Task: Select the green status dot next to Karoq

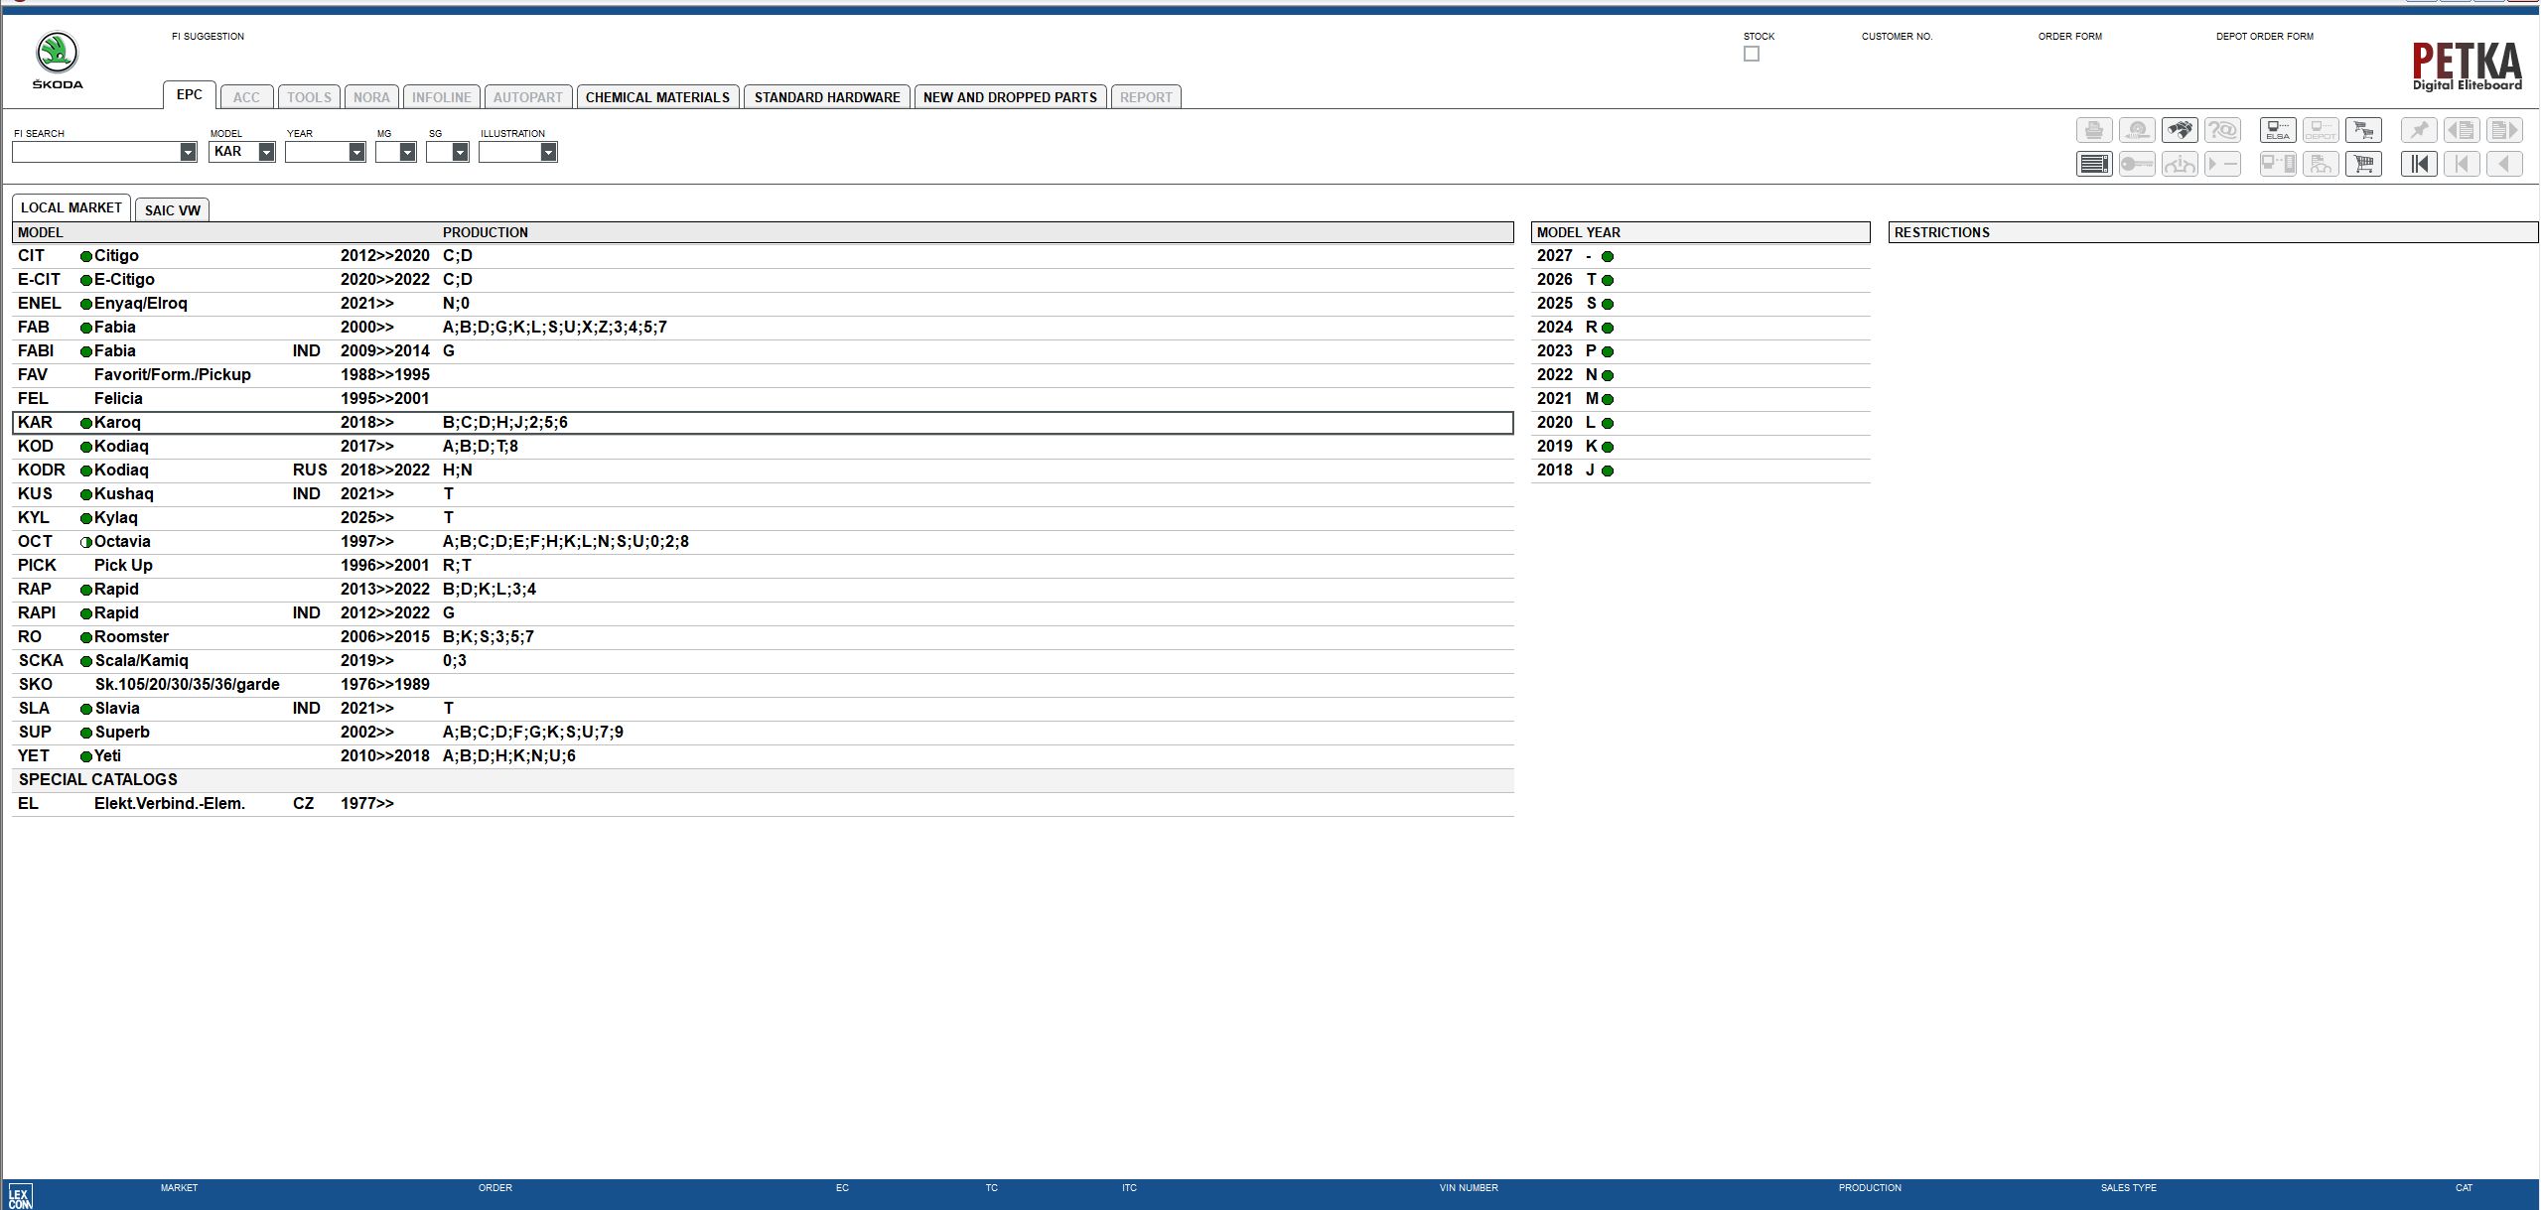Action: (x=86, y=423)
